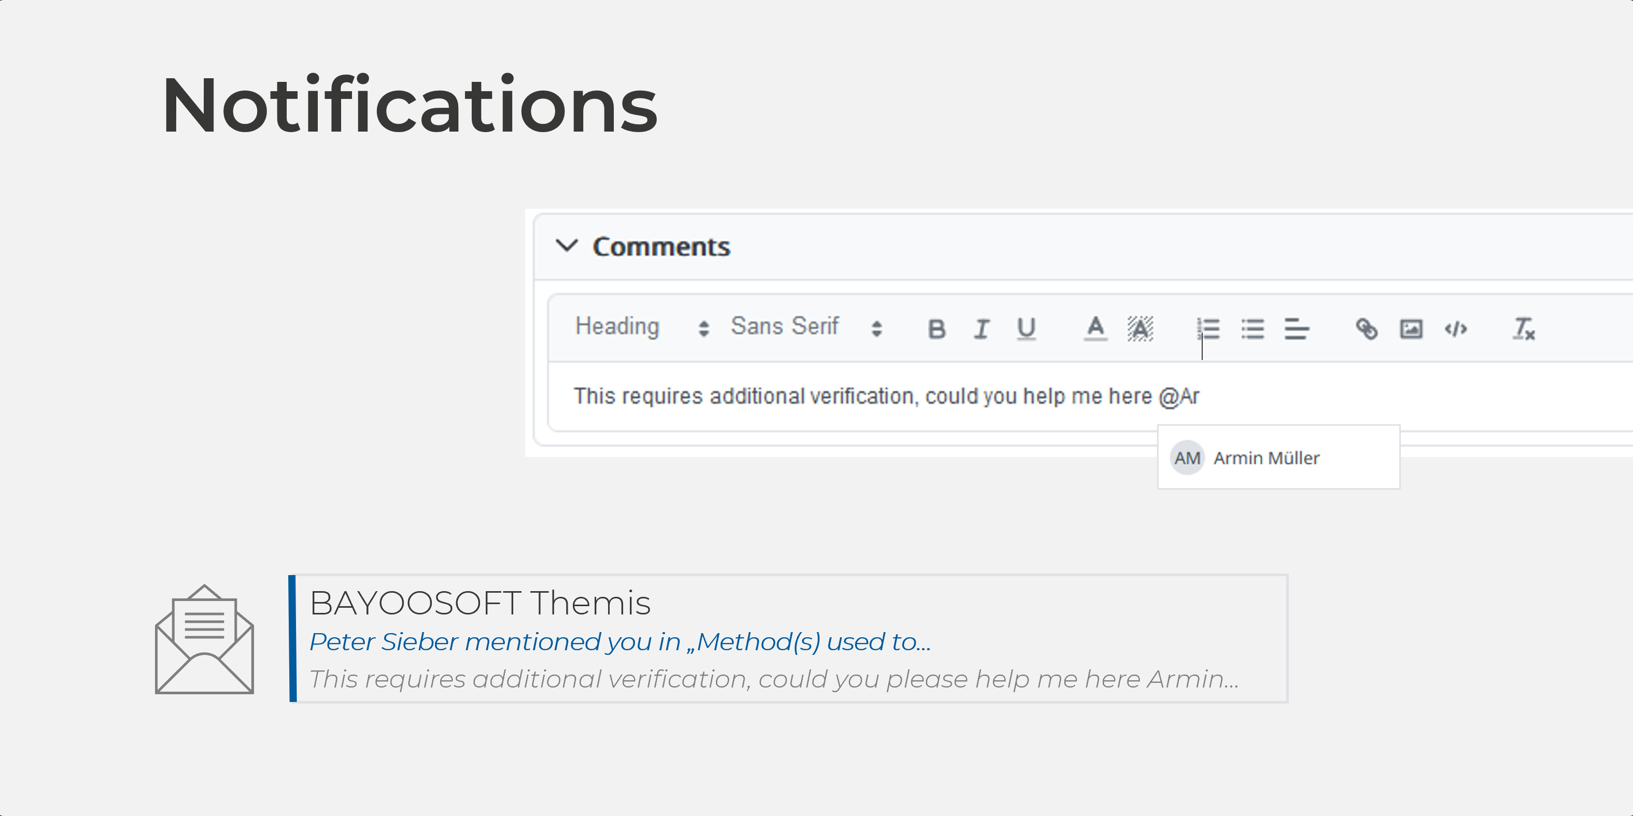
Task: Toggle underline formatting button
Action: (x=1026, y=329)
